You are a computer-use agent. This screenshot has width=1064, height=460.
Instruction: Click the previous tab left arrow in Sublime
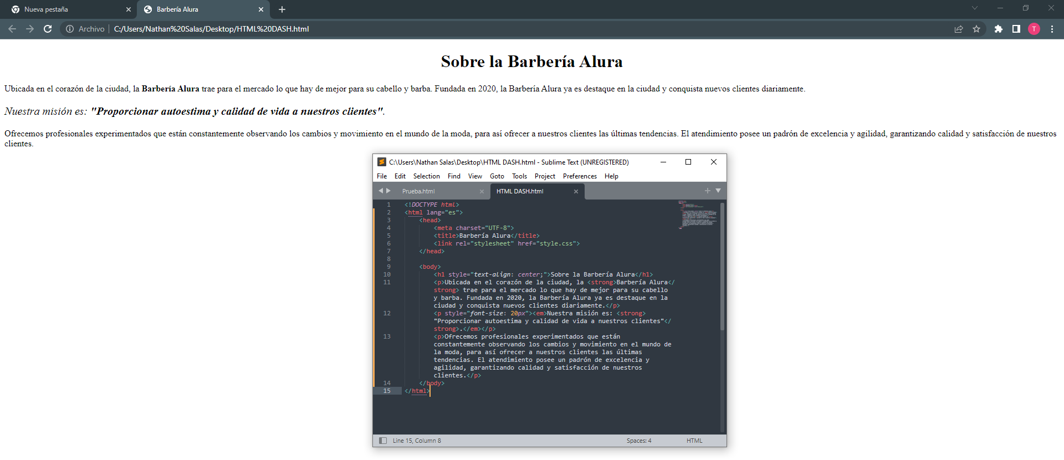click(381, 191)
